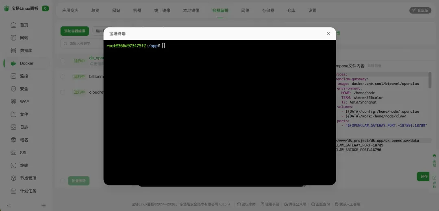Click the 运行中 status of the cloudre row
The width and height of the screenshot is (439, 211).
click(x=79, y=92)
